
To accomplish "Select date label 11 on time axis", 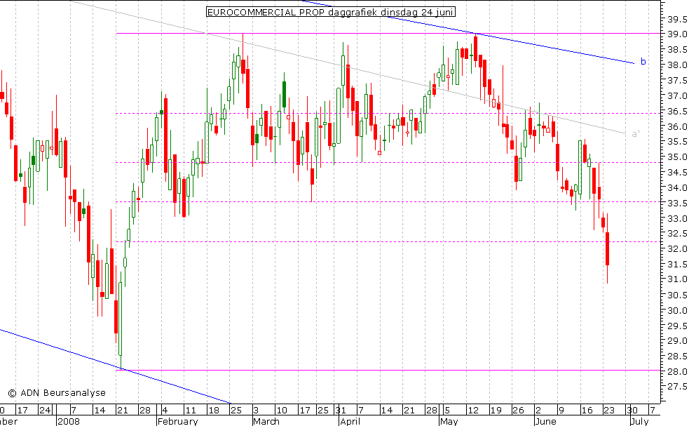I will click(190, 410).
